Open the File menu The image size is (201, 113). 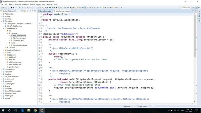2,4
